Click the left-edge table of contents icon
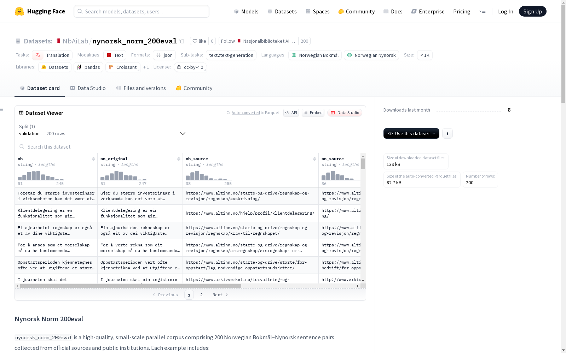 pyautogui.click(x=2, y=109)
